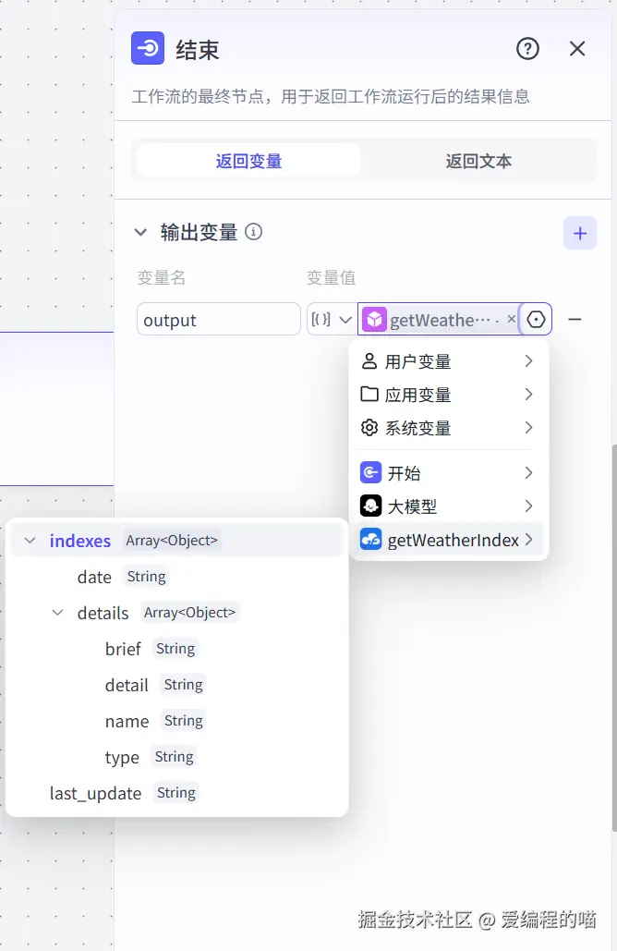
Task: Open the 系统变量 submenu
Action: click(x=449, y=428)
